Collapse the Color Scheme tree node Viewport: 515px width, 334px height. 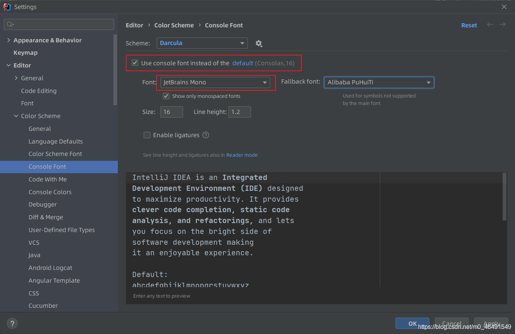[x=16, y=116]
